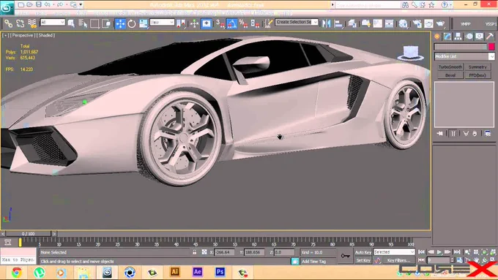Click the TurboSmooth modifier button
Viewport: 498px width, 280px height.
[x=450, y=67]
